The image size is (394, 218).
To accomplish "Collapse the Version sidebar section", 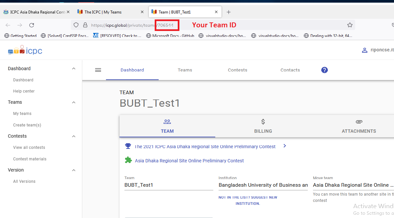I will tap(74, 170).
